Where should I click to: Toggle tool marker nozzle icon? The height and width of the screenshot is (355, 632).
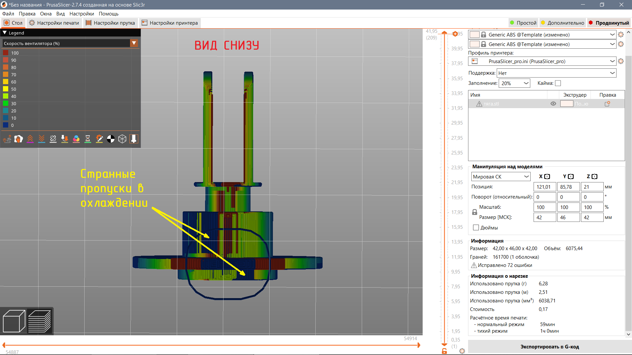pos(134,139)
